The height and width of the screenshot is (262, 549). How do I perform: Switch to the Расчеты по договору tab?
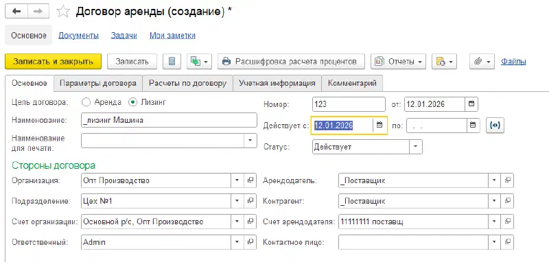point(187,83)
